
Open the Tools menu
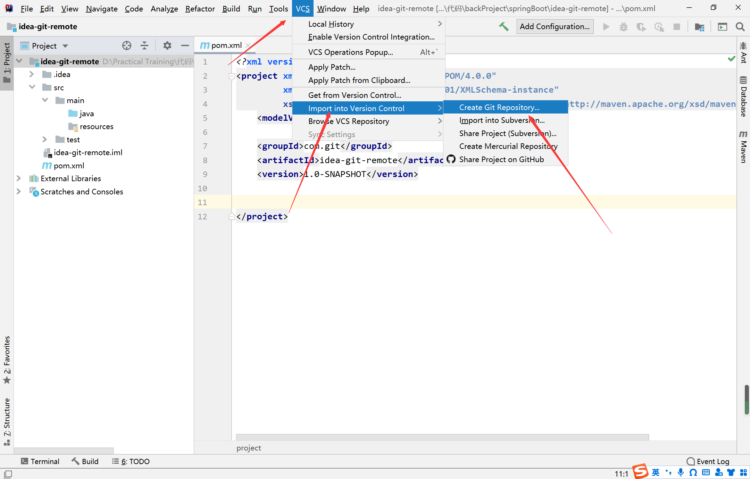click(x=278, y=9)
